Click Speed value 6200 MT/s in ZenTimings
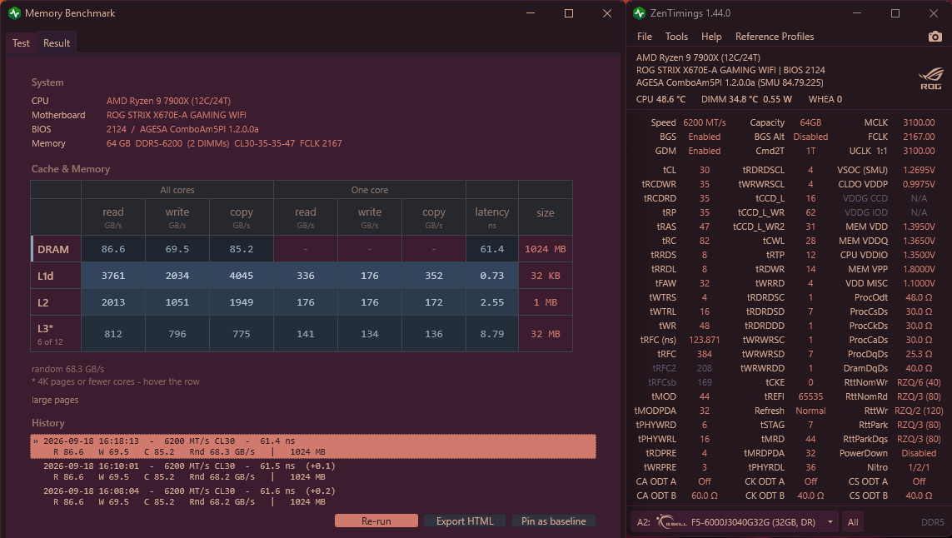The width and height of the screenshot is (952, 538). pyautogui.click(x=705, y=122)
